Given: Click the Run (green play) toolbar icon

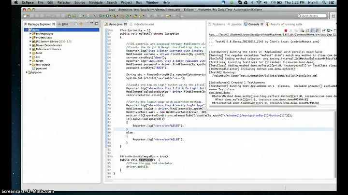Looking at the screenshot, I should [x=107, y=16].
